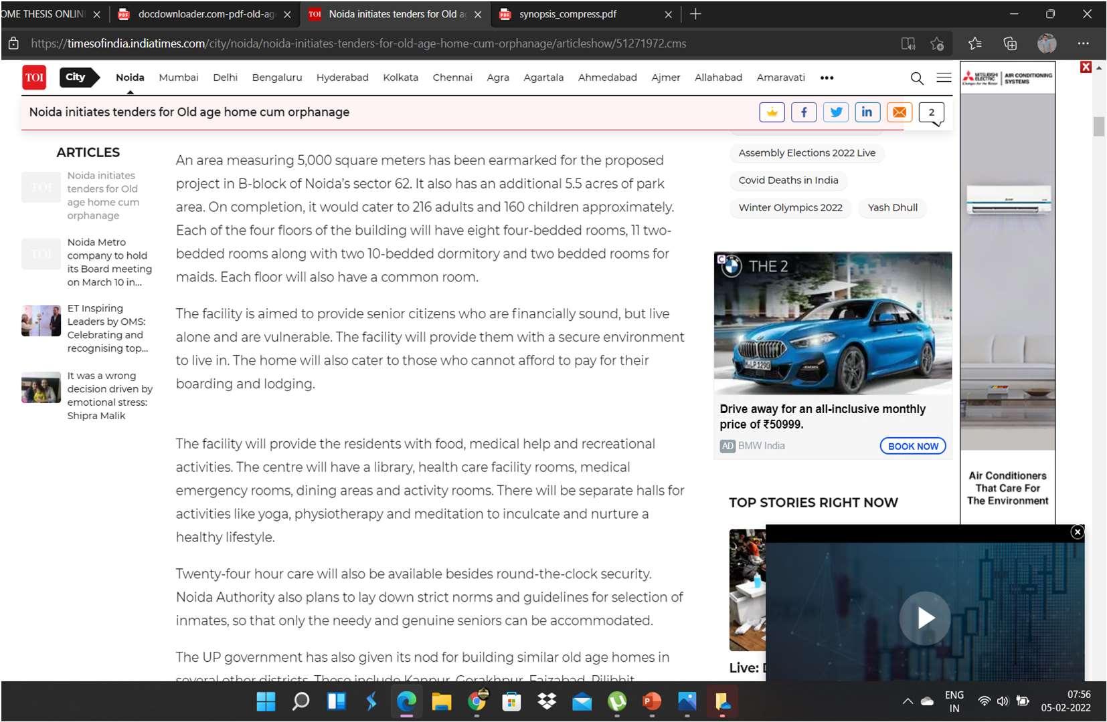
Task: Select Hyderabad in city navigation
Action: (x=343, y=78)
